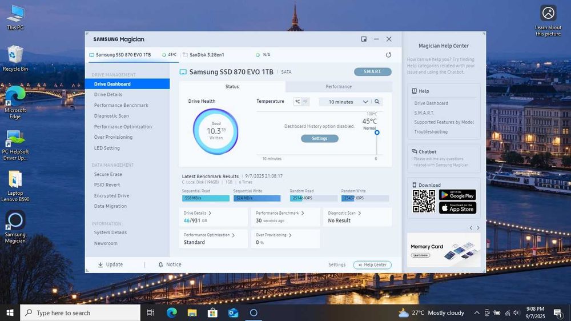This screenshot has width=571, height=321.
Task: Expand the Performance Optimization card arrow
Action: 234,235
